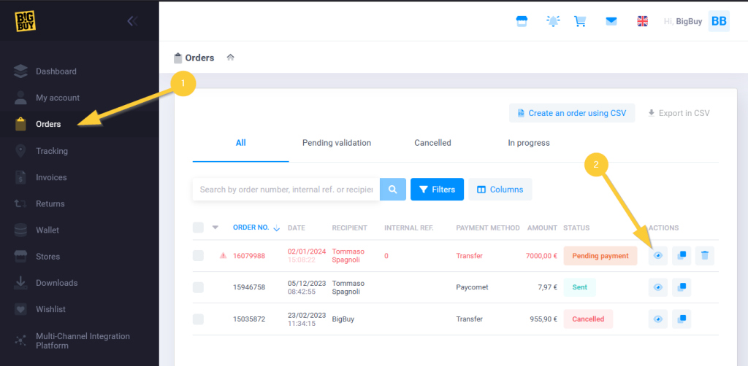Click the UK flag language selector
Viewport: 748px width, 366px height.
[643, 21]
